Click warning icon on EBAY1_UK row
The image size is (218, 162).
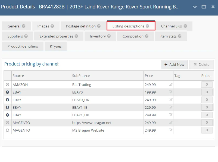(7, 115)
